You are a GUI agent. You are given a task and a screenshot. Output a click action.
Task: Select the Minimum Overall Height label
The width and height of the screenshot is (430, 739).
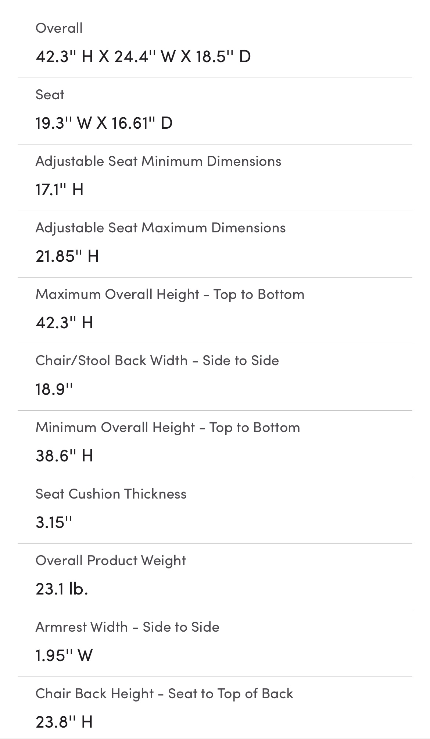(x=168, y=428)
